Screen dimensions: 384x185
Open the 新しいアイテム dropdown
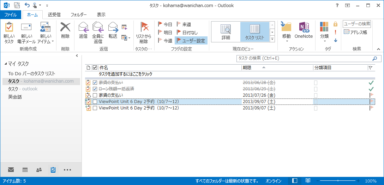pos(45,32)
